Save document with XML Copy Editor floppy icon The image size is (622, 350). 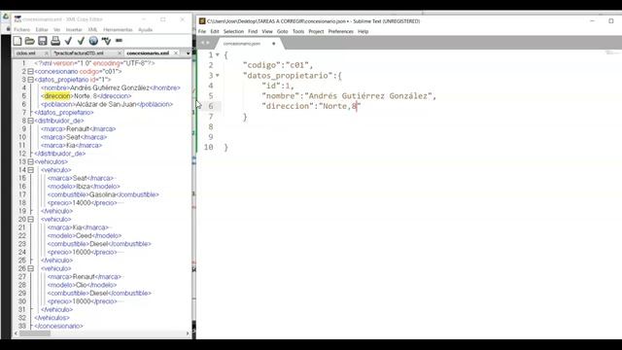coord(43,41)
